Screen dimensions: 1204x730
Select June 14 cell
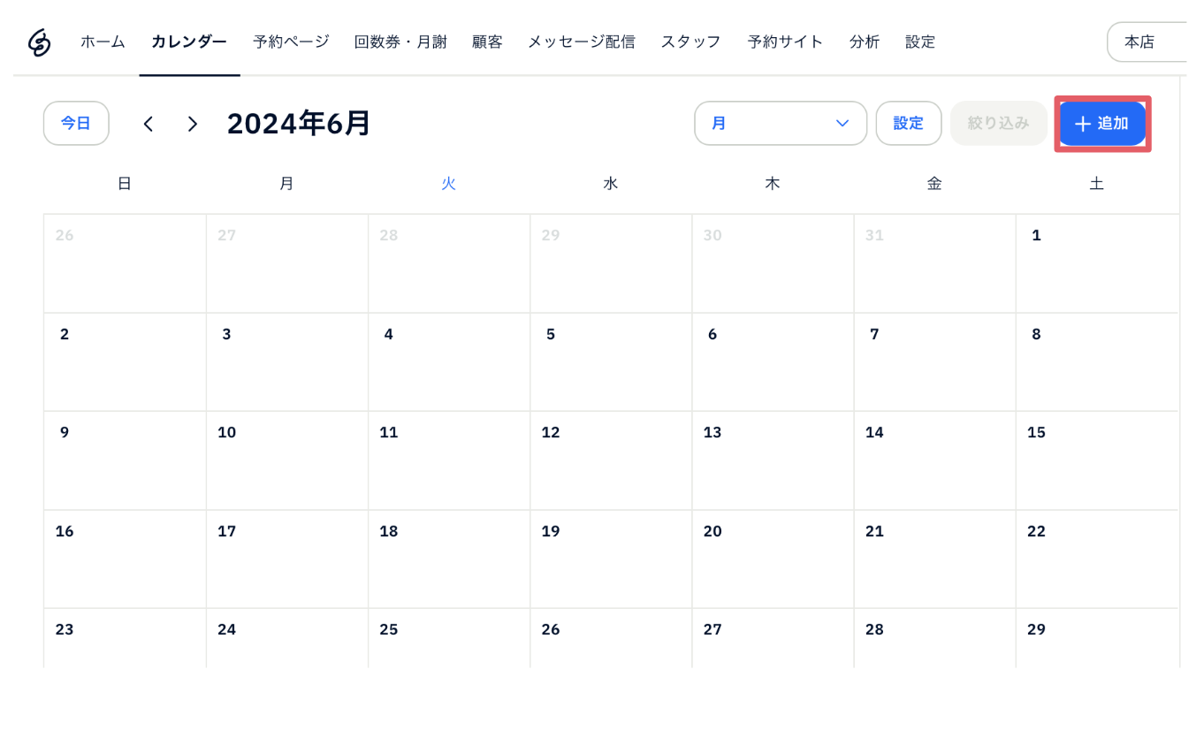[x=934, y=460]
